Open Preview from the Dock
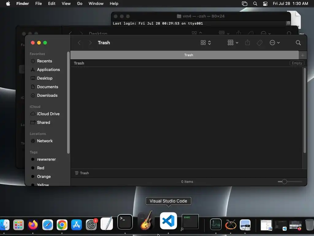The image size is (314, 236). click(245, 225)
